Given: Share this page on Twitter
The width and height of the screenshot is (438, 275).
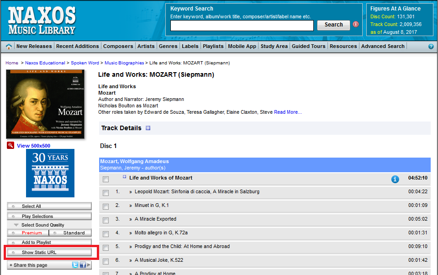Looking at the screenshot, I should (75, 264).
